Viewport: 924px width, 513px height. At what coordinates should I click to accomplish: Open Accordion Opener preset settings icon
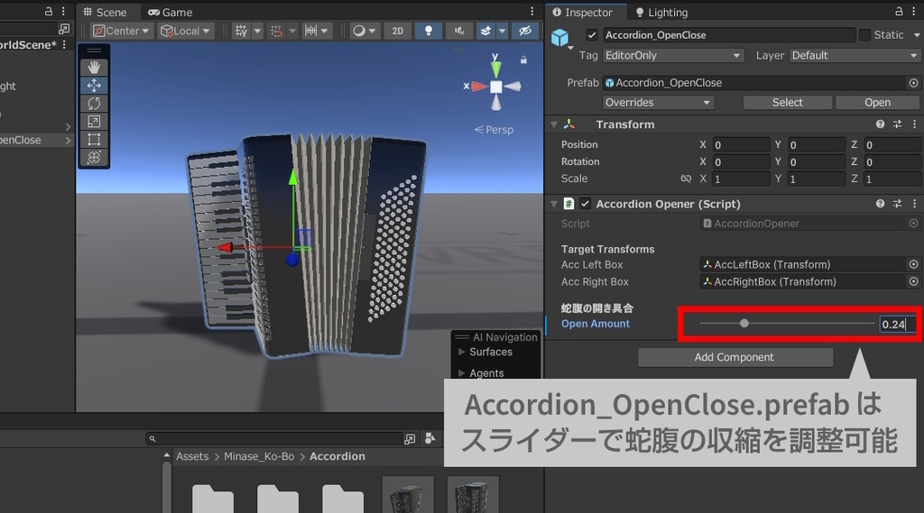click(898, 204)
